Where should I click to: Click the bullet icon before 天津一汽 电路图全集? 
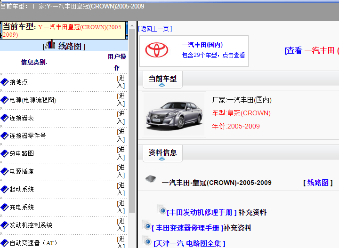click(146, 241)
